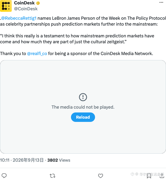Open the @realfi_co mention link
This screenshot has width=166, height=179.
pos(37,54)
